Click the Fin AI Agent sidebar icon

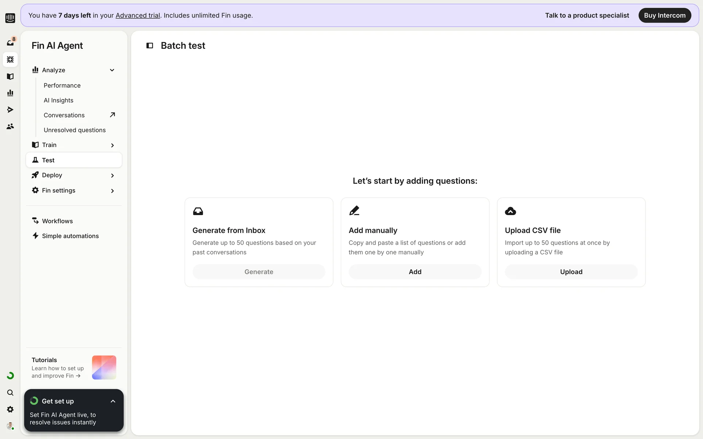click(10, 59)
